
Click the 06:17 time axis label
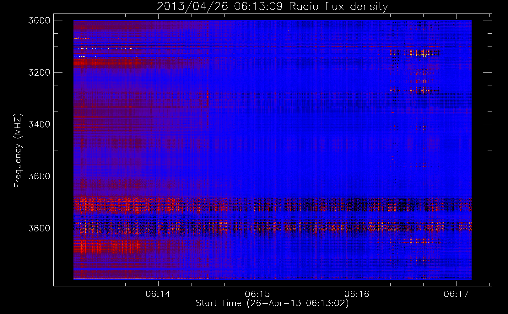pyautogui.click(x=456, y=294)
